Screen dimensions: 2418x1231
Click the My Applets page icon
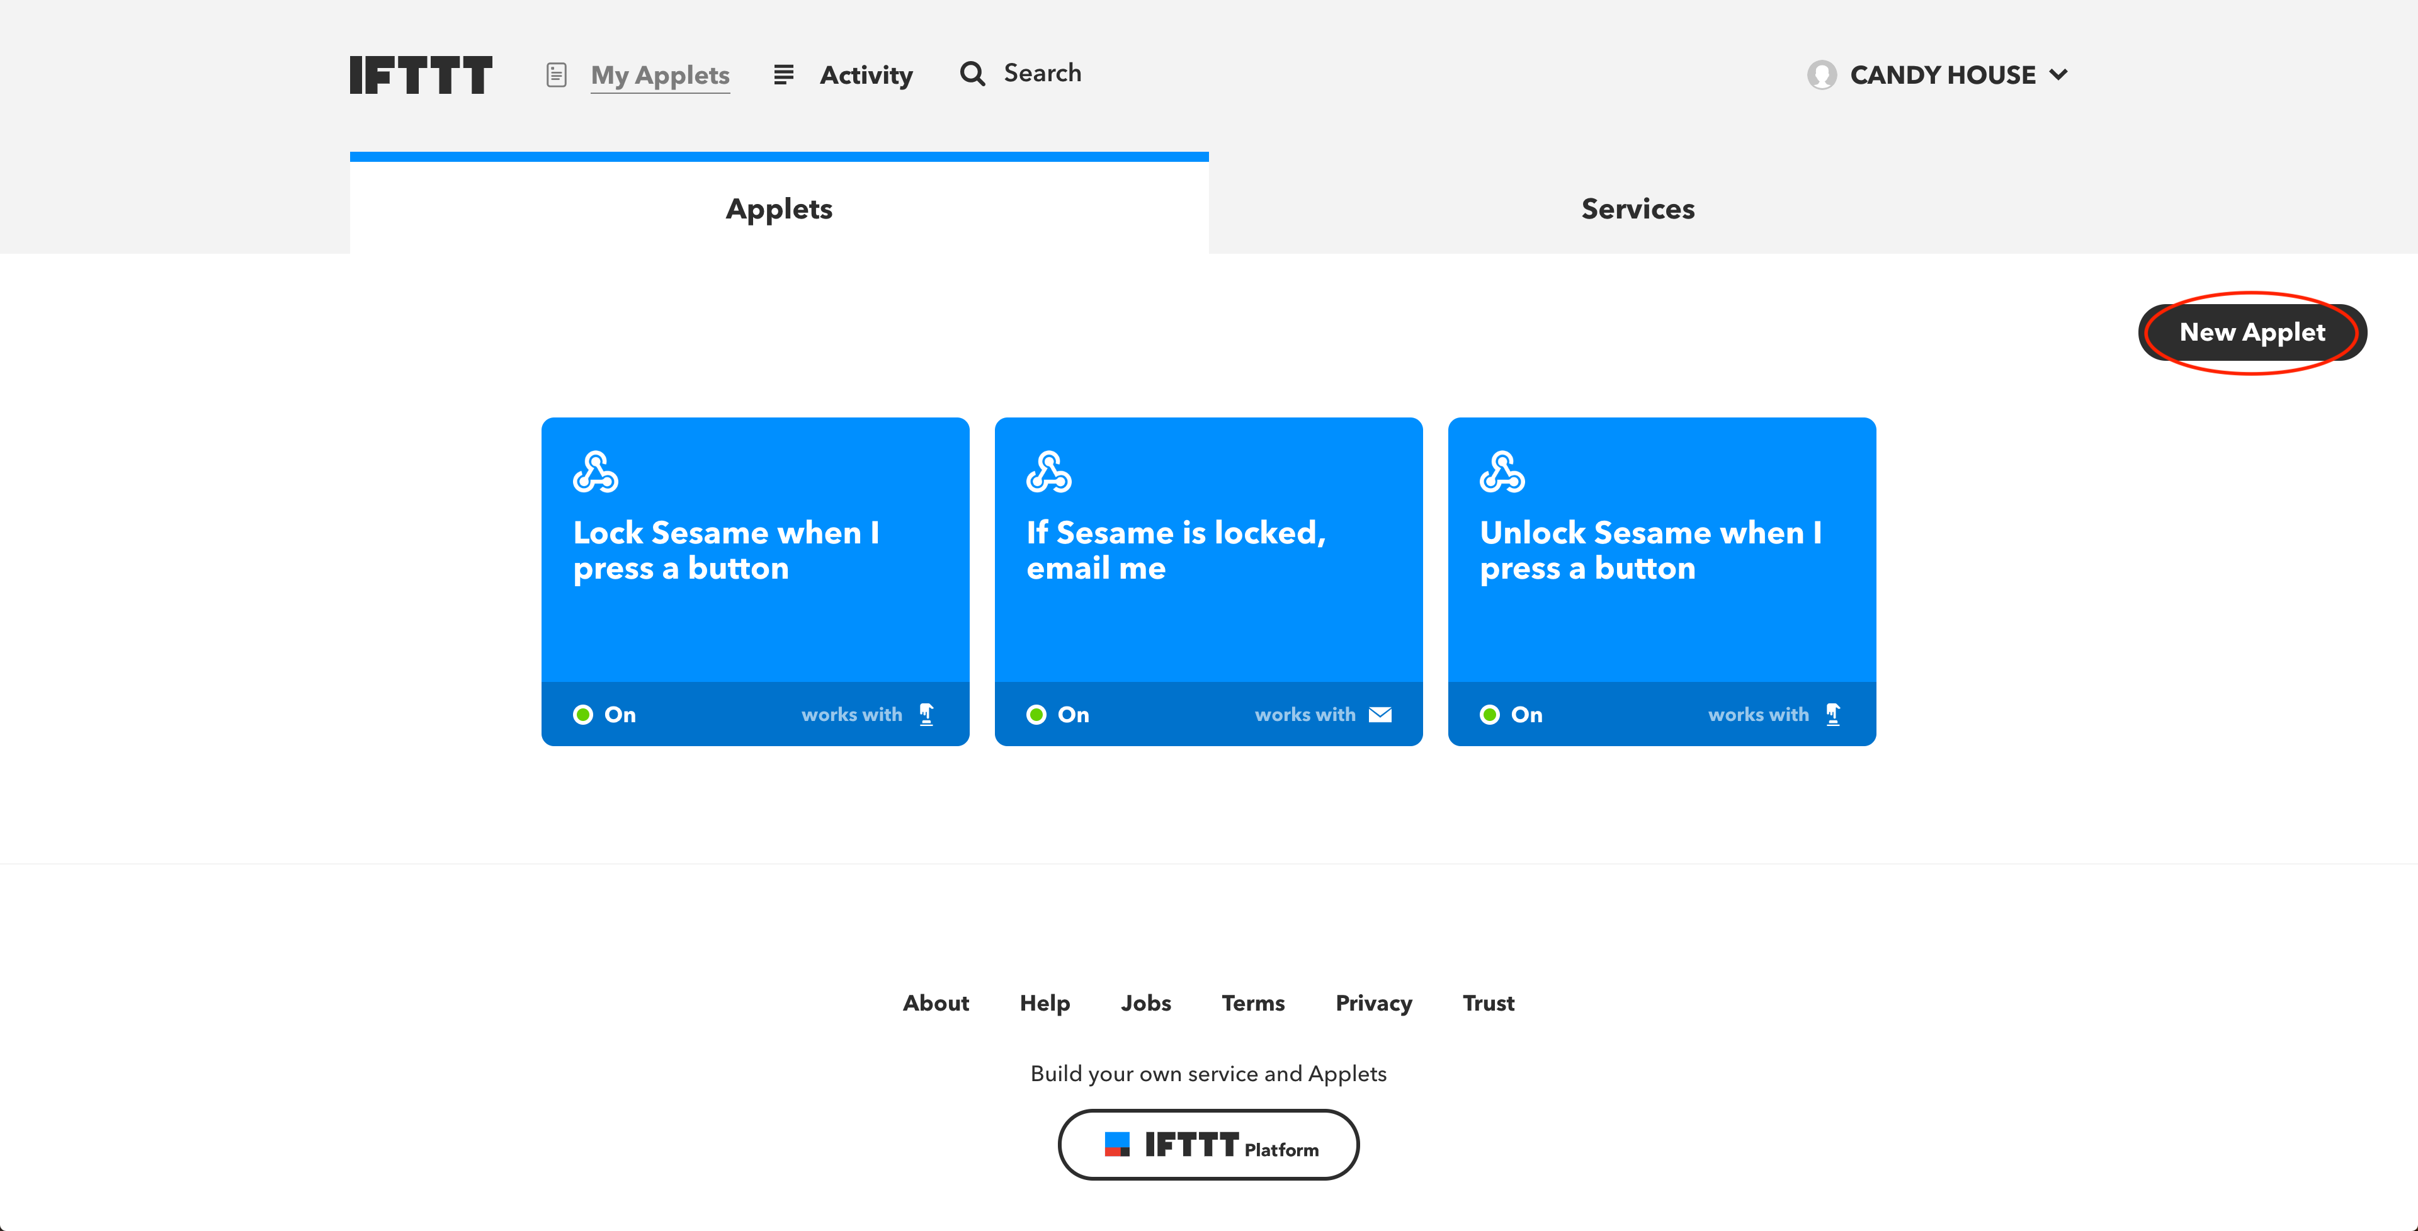tap(557, 74)
